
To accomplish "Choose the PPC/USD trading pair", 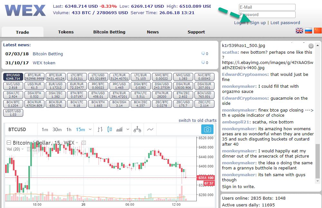I will coord(119,86).
